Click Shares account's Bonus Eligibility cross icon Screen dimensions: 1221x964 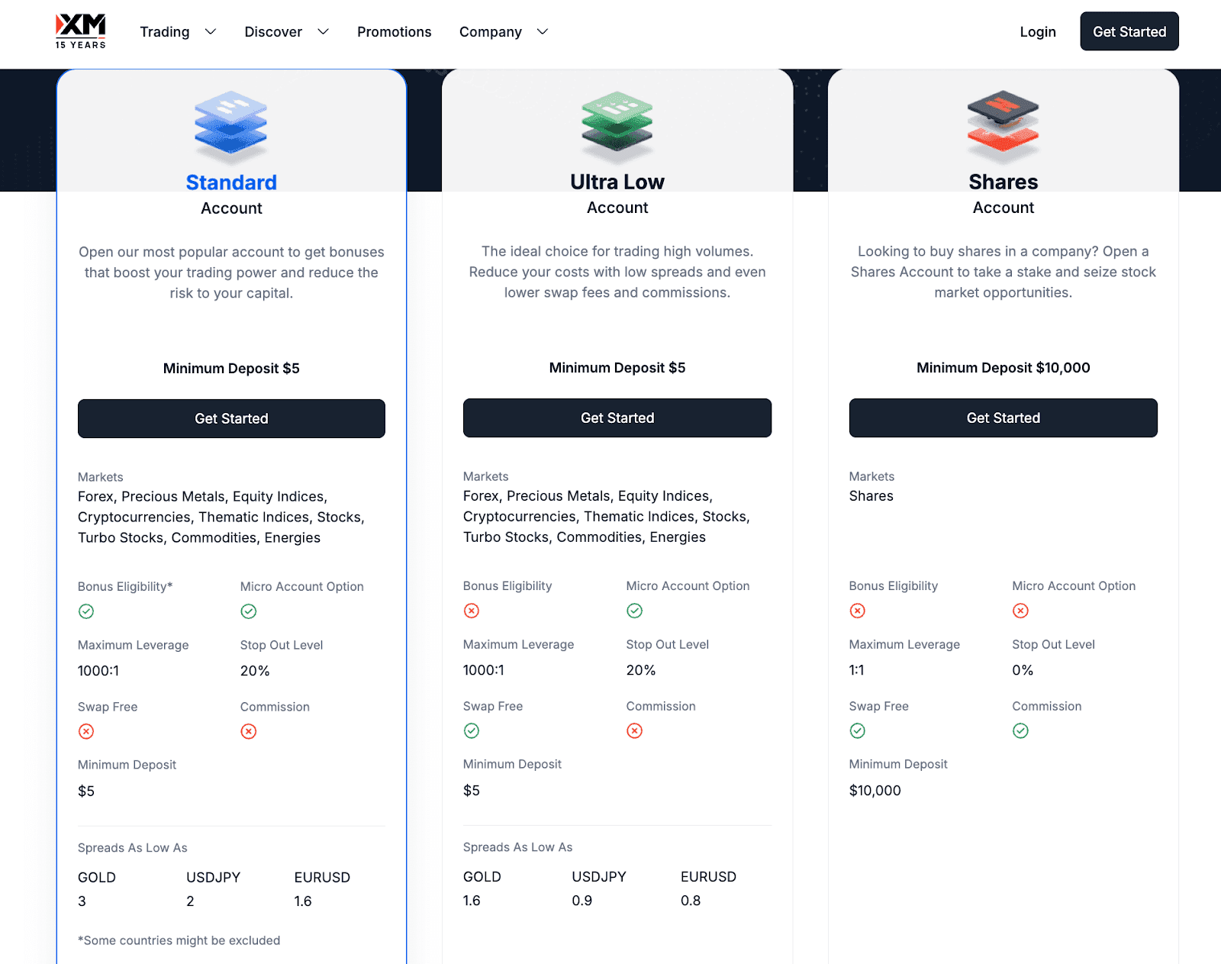pyautogui.click(x=858, y=611)
